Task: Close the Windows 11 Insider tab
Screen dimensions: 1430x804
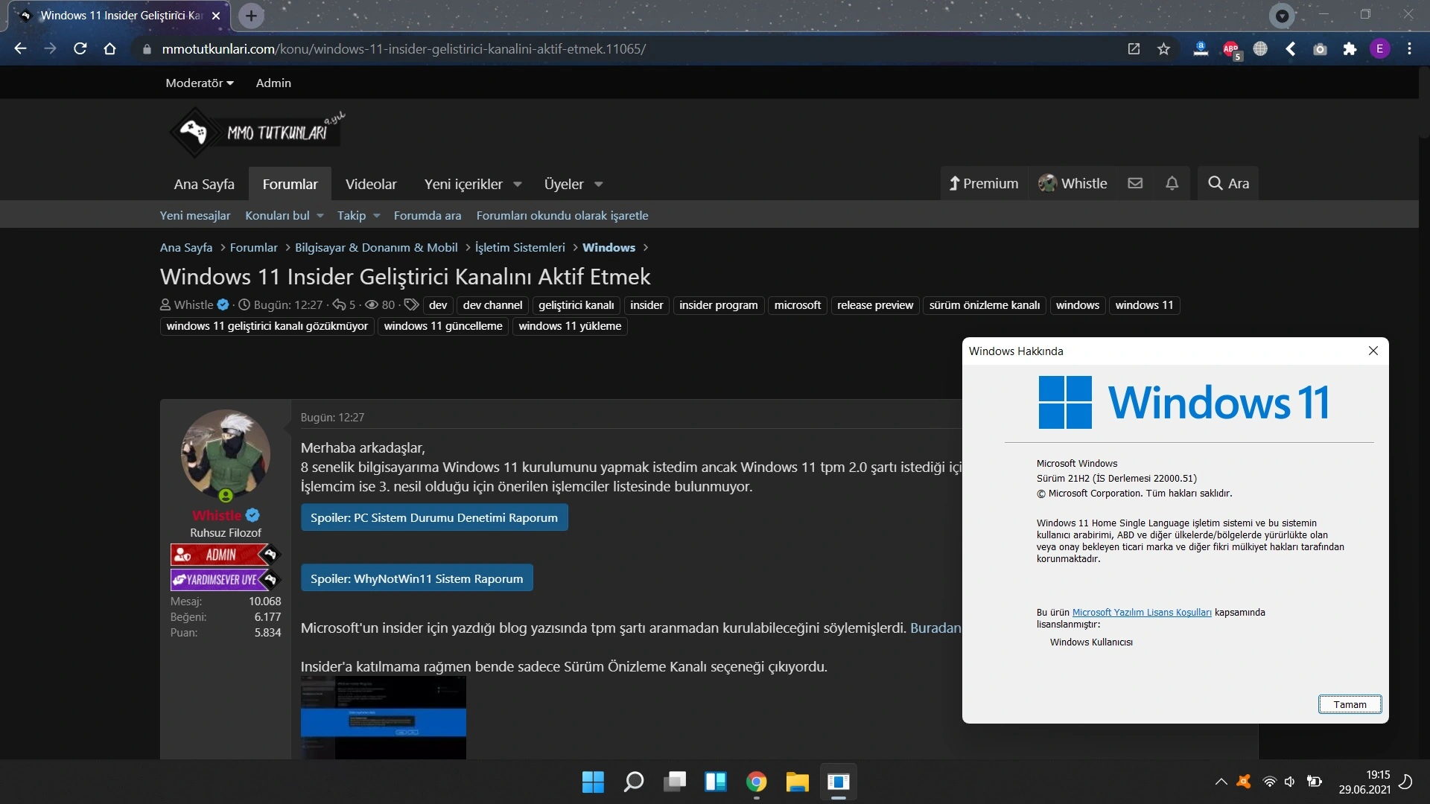Action: [x=216, y=16]
